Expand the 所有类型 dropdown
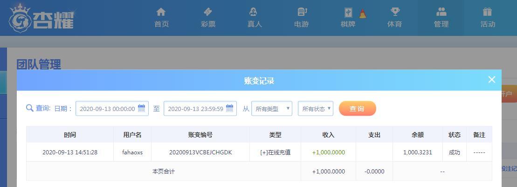Screen dimensions: 517x187 click(272, 109)
